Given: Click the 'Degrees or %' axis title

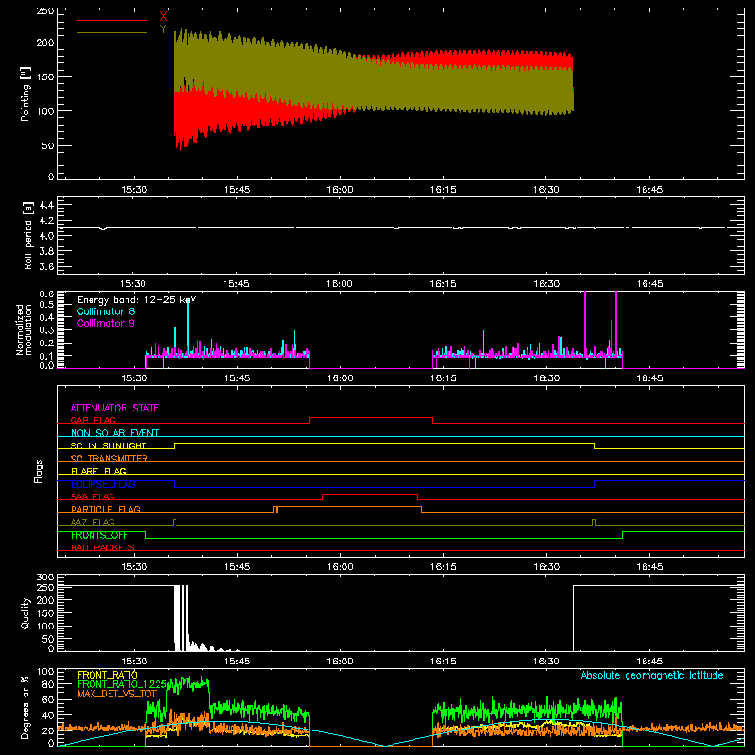Looking at the screenshot, I should (x=25, y=707).
